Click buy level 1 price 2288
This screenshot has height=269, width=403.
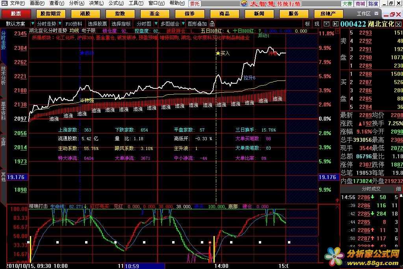(366, 74)
